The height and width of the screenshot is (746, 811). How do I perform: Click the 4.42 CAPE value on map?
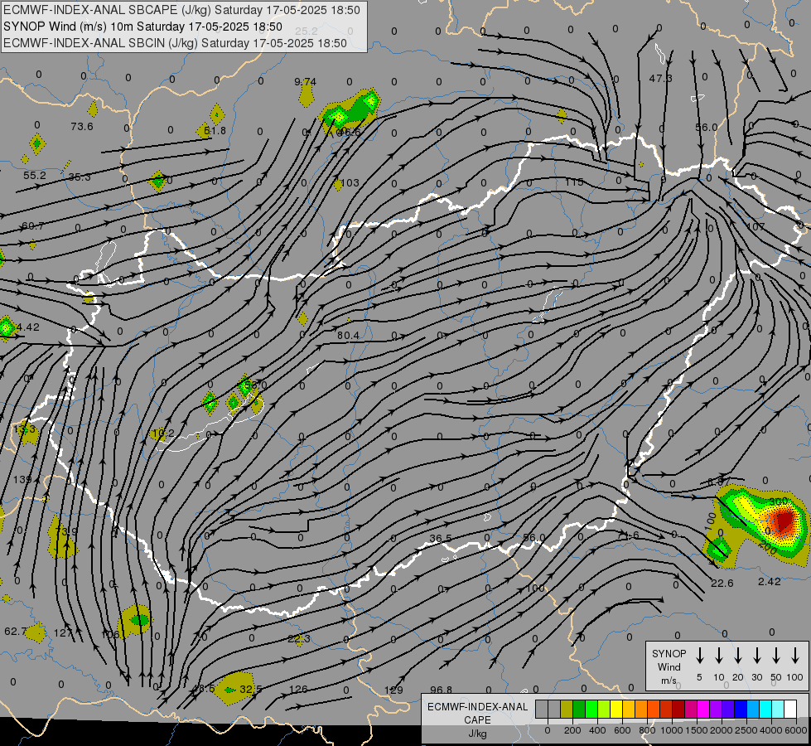click(28, 327)
